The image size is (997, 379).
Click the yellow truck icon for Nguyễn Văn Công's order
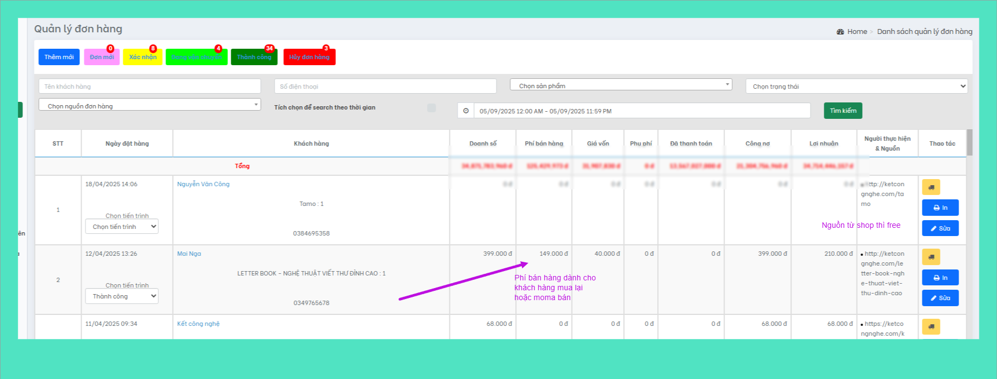[x=931, y=187]
